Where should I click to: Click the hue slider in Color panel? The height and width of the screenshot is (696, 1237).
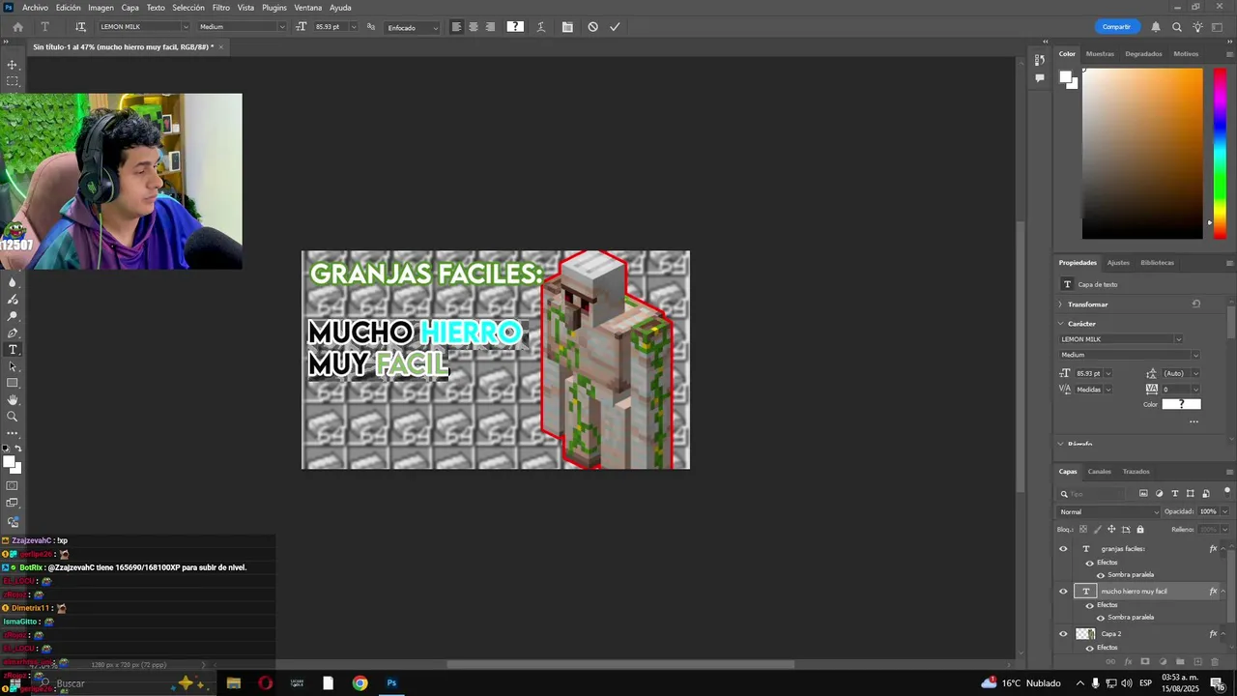[x=1220, y=154]
